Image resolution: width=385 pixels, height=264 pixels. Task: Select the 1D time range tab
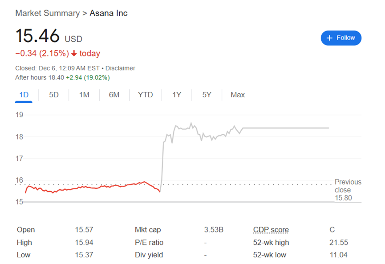24,95
